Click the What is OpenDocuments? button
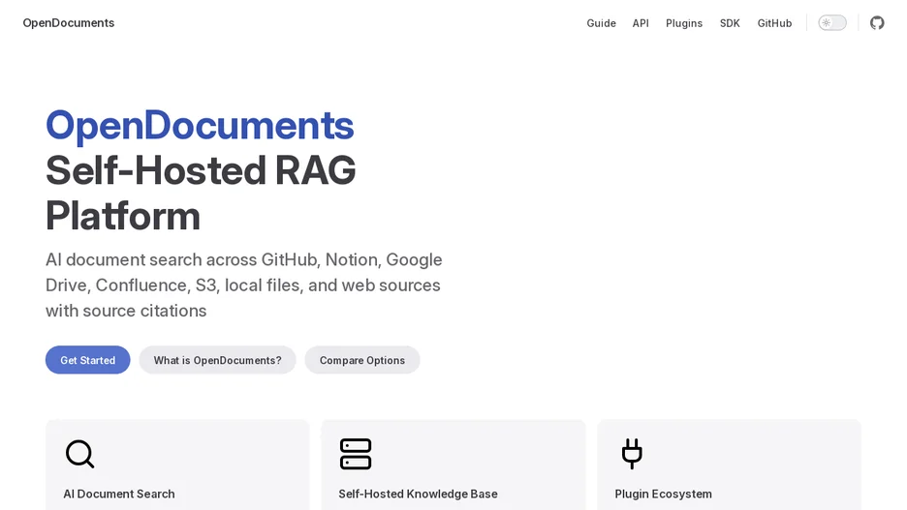 217,360
